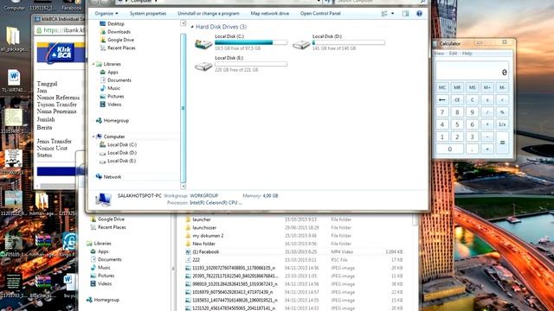
Task: Click MS button in Calculator
Action: (472, 87)
